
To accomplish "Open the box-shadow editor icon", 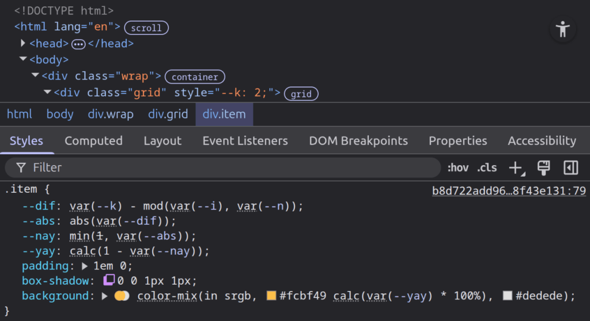I will pos(109,280).
